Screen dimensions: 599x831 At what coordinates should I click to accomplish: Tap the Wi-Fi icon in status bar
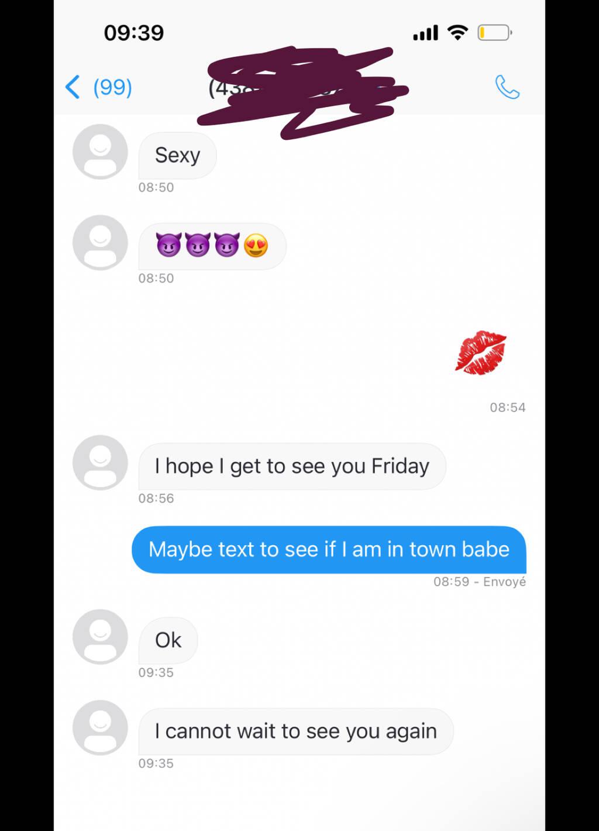pyautogui.click(x=458, y=33)
